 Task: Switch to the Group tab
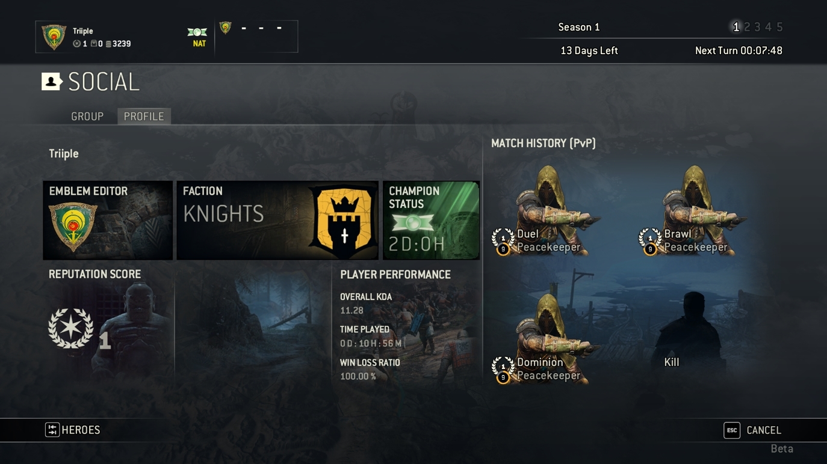(x=87, y=117)
